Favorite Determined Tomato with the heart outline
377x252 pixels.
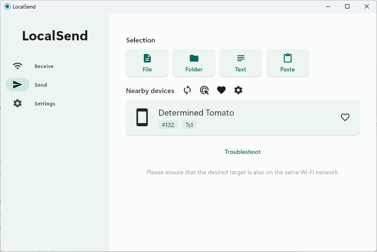pos(345,117)
